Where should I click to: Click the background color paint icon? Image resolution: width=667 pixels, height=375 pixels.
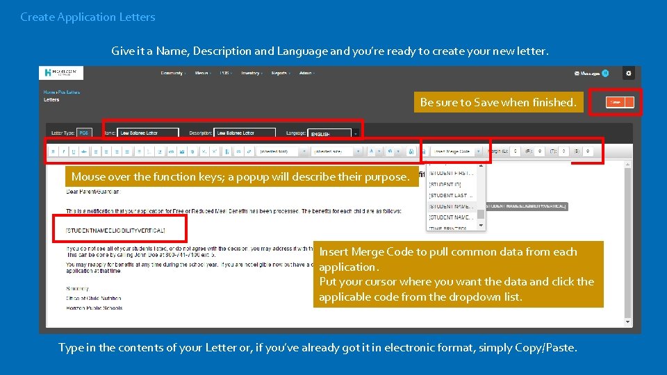click(390, 151)
